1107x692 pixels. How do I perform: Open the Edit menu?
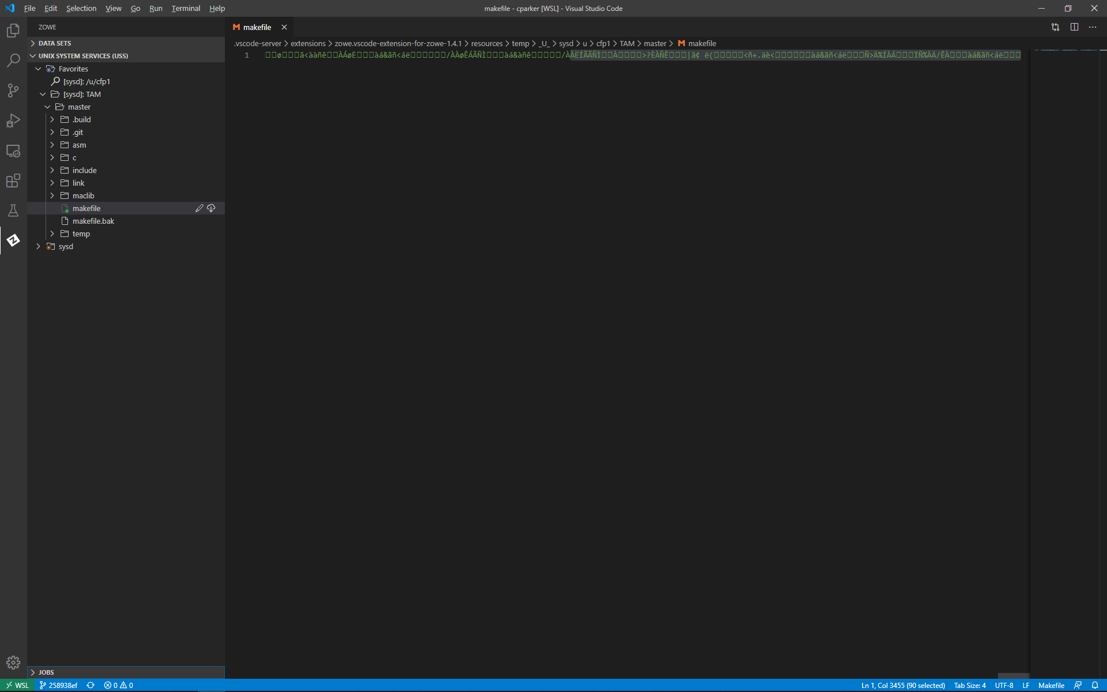pyautogui.click(x=51, y=8)
